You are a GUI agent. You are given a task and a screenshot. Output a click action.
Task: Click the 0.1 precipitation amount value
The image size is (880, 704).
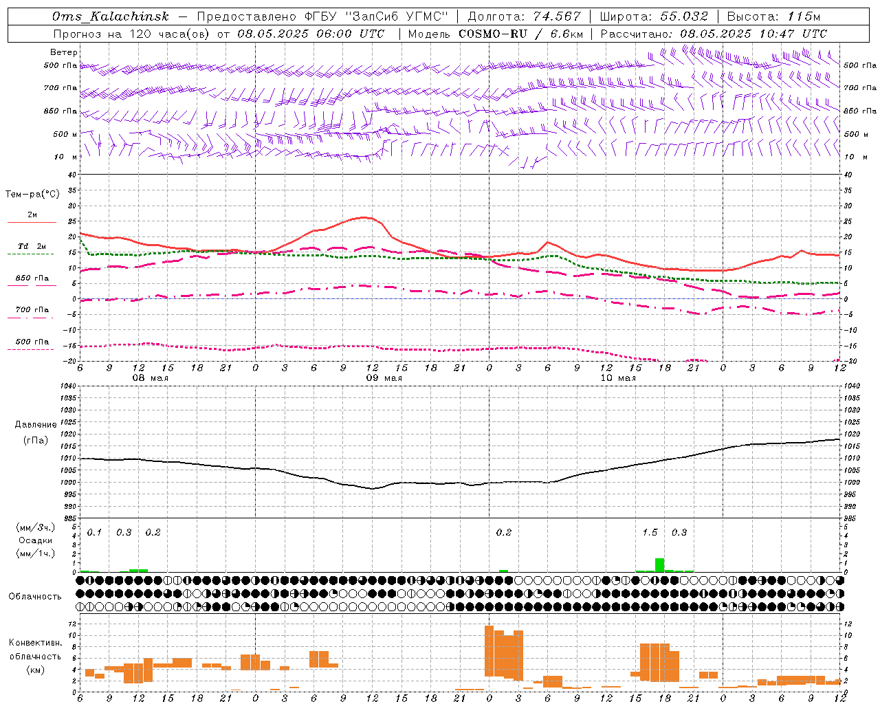[94, 532]
